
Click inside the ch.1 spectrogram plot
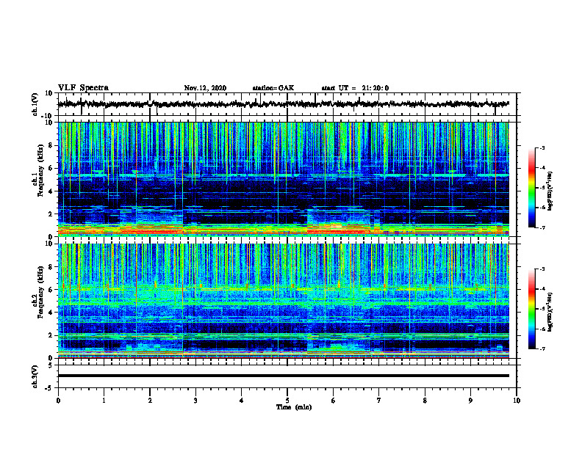(x=284, y=179)
